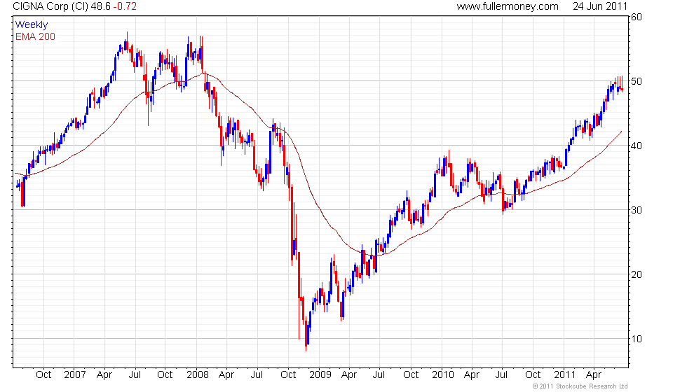Click the Apr label after 2007
The height and width of the screenshot is (392, 687).
click(104, 375)
